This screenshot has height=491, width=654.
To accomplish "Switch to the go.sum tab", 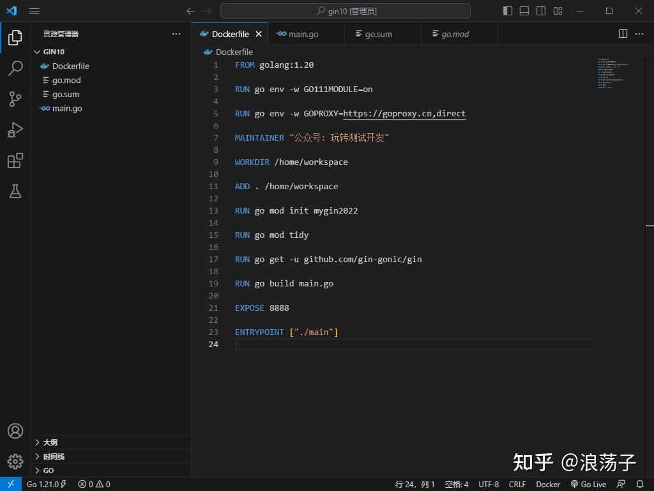I will coord(379,33).
